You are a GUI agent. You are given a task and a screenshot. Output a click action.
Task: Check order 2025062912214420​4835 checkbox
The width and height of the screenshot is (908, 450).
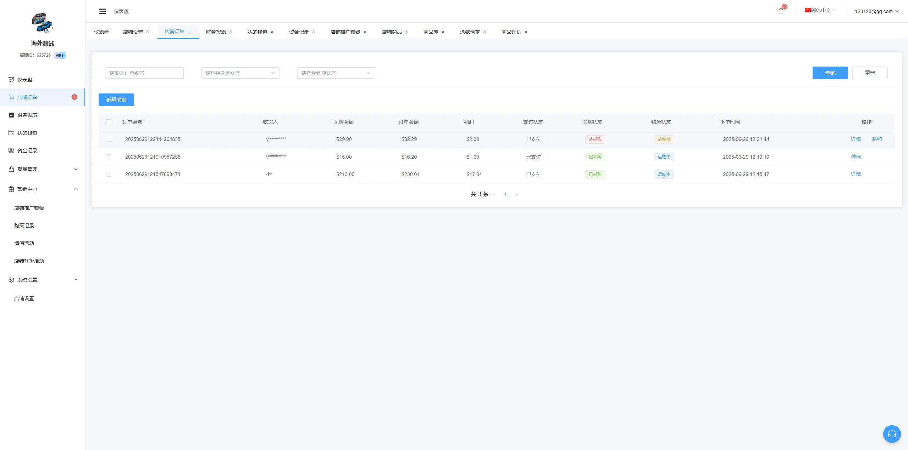109,139
